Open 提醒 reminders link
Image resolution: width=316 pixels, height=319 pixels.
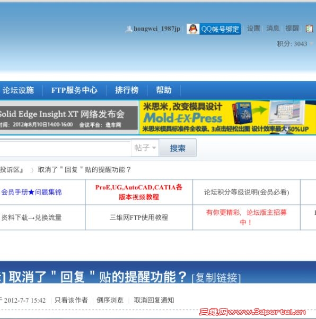point(292,28)
